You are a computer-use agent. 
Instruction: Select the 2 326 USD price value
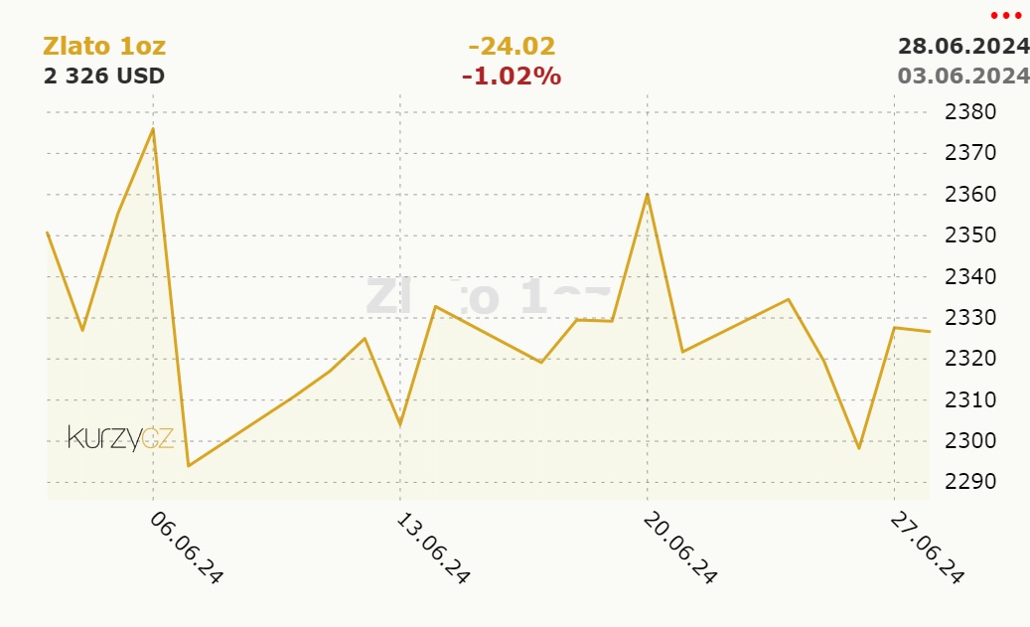click(104, 76)
